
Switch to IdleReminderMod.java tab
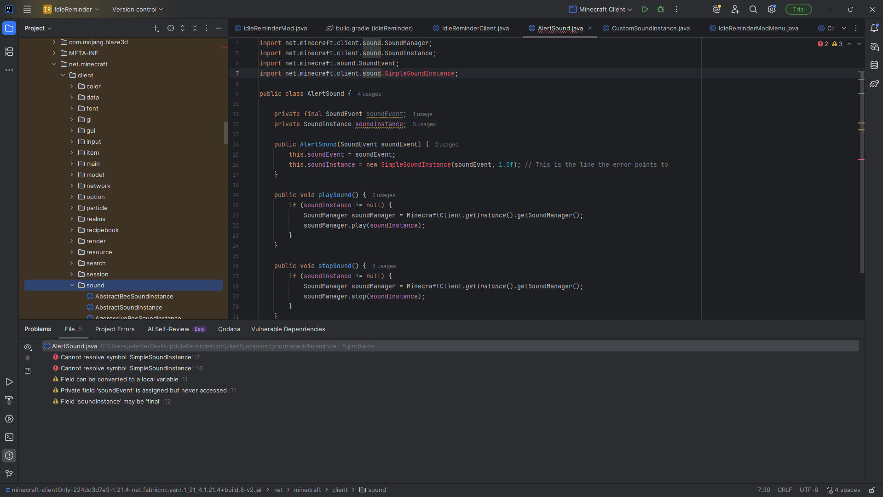pyautogui.click(x=271, y=28)
